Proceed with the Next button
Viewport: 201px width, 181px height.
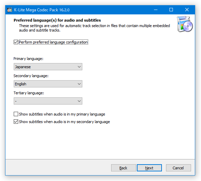(x=149, y=168)
